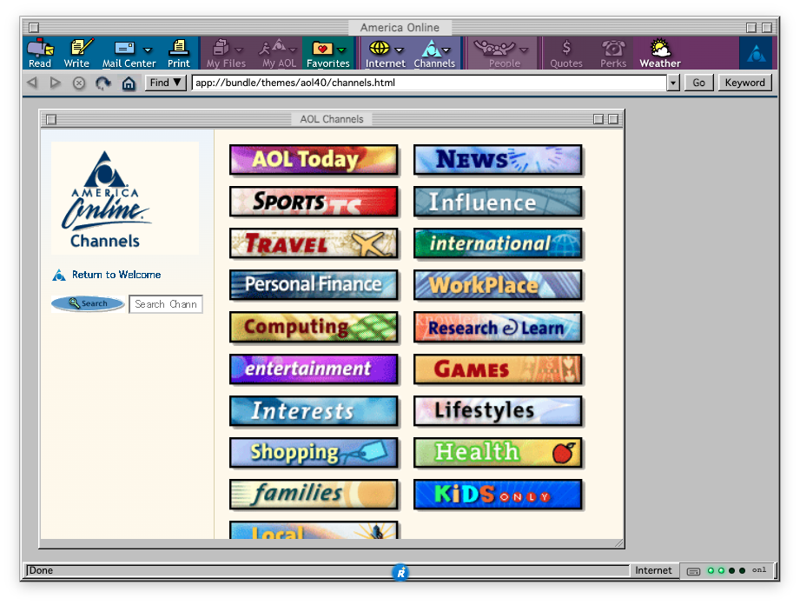Click the Done status text
The height and width of the screenshot is (605, 800).
[x=41, y=570]
